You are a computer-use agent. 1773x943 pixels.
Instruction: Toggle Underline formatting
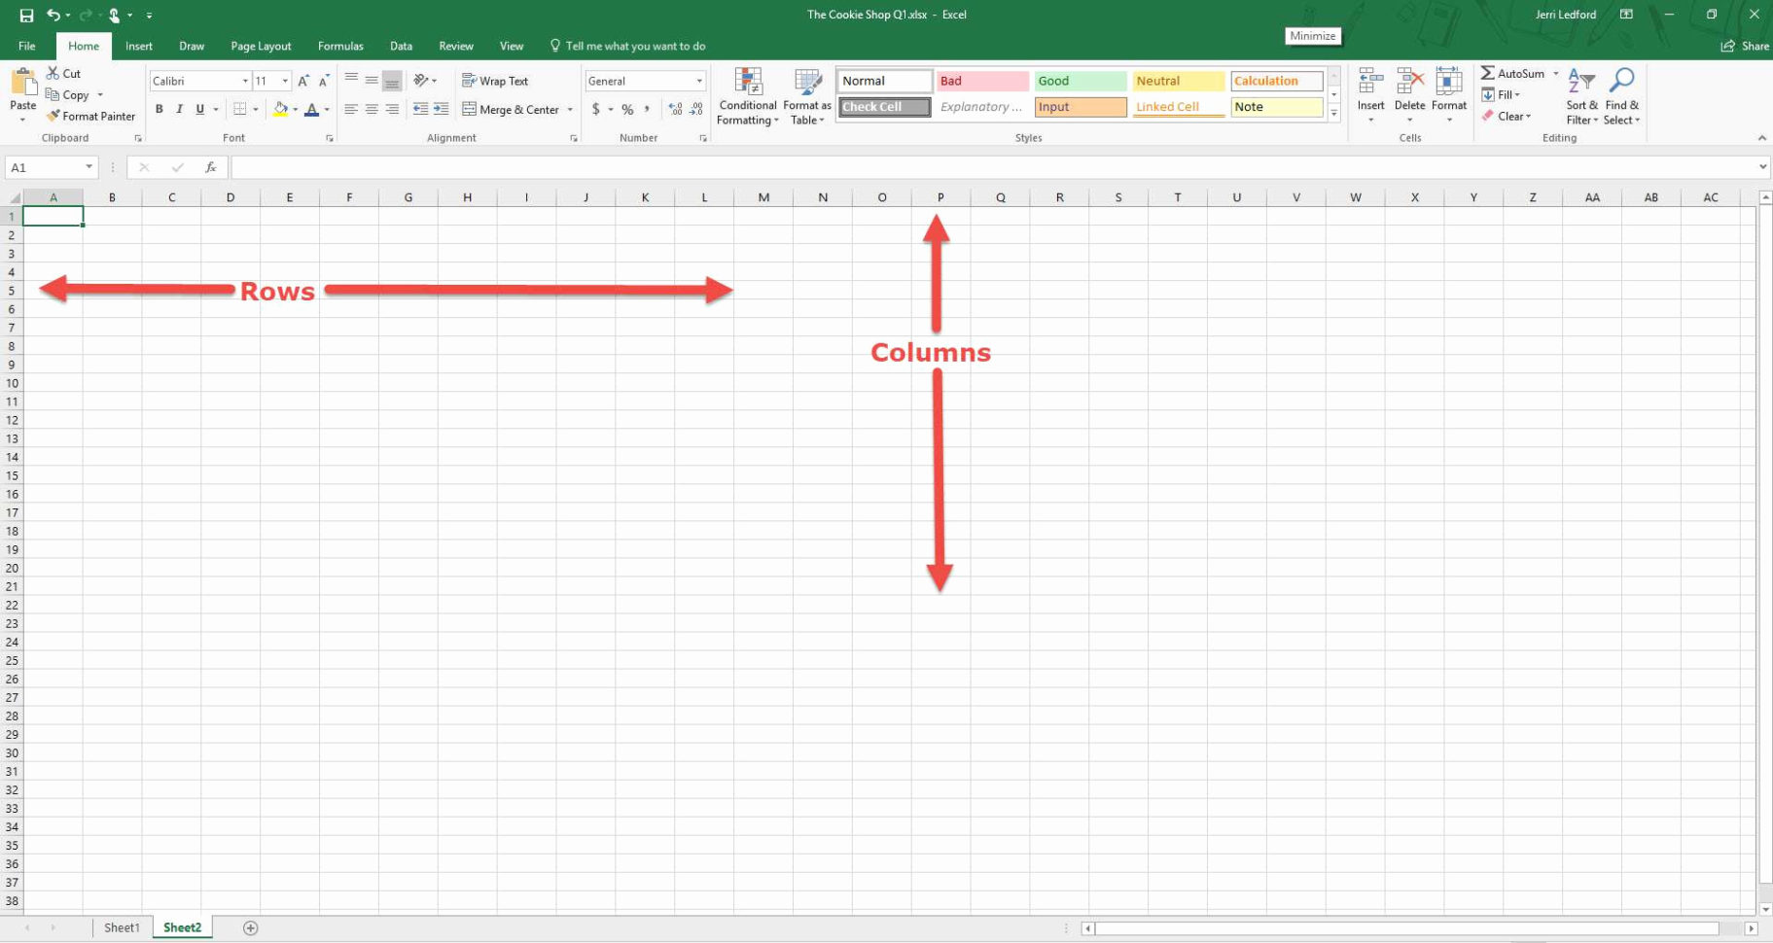pos(200,110)
